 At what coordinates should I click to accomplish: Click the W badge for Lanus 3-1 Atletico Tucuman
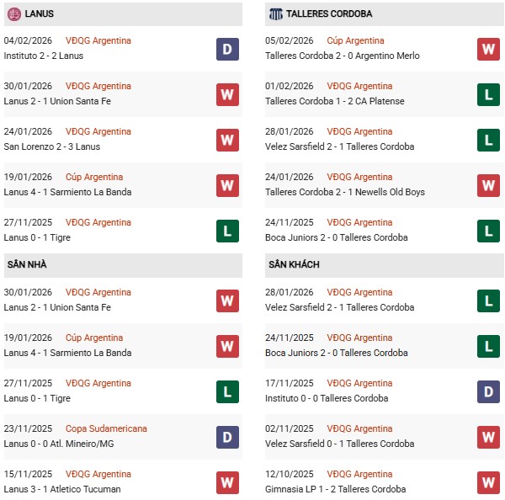[x=228, y=482]
